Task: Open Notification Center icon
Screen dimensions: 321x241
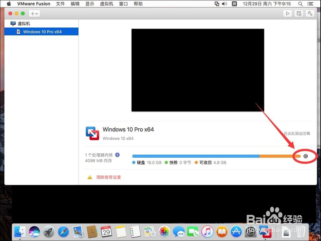Action: tap(310, 4)
